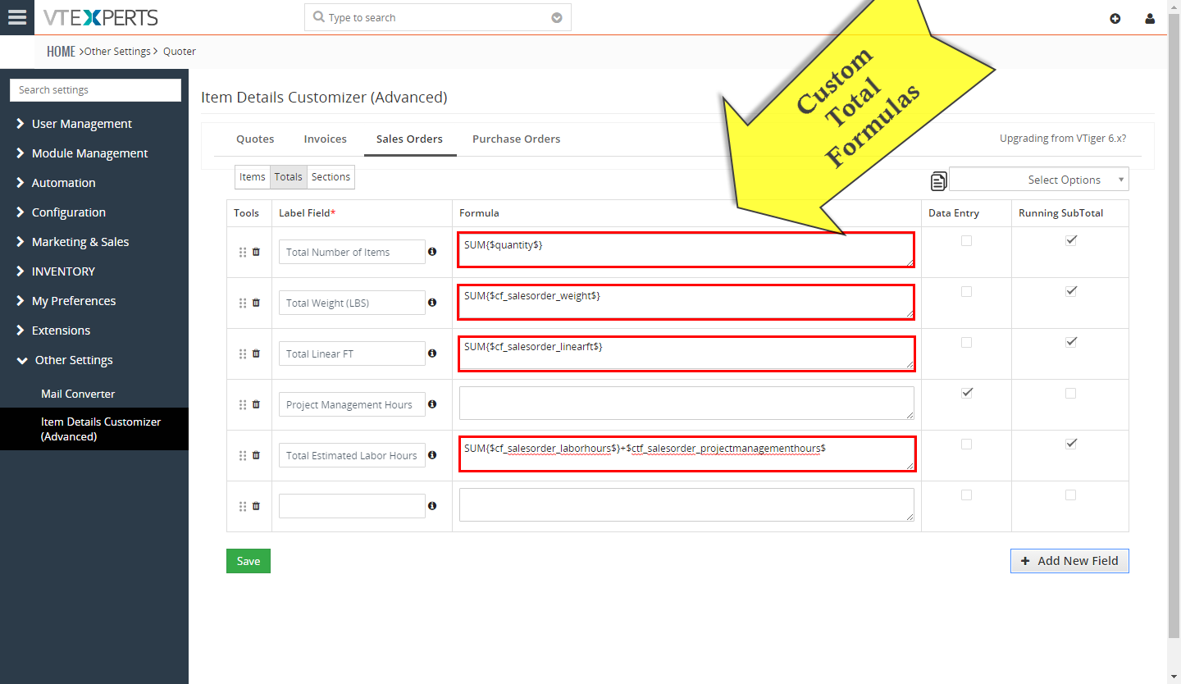Toggle Data Entry for Total Linear FT

point(966,342)
